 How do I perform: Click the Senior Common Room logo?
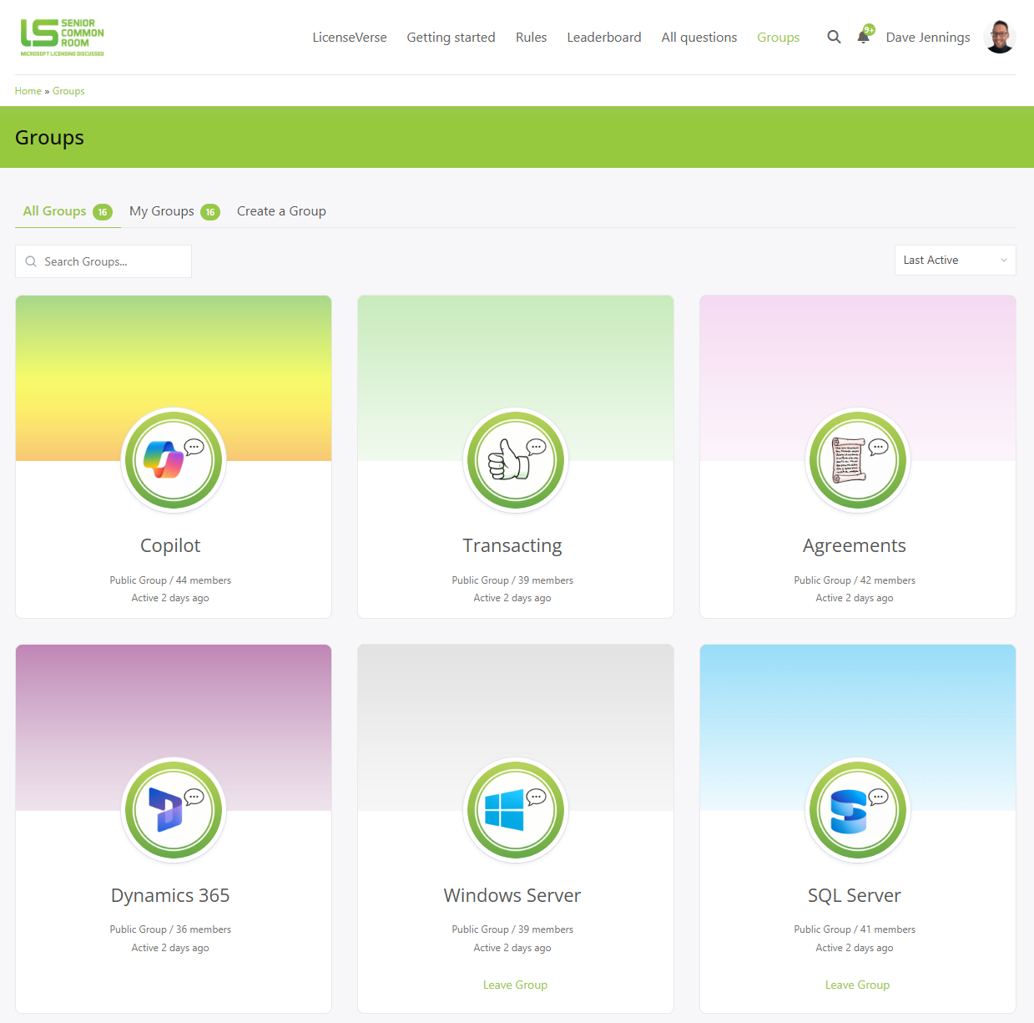63,38
